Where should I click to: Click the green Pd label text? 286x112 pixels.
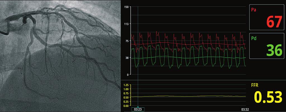(x=254, y=38)
